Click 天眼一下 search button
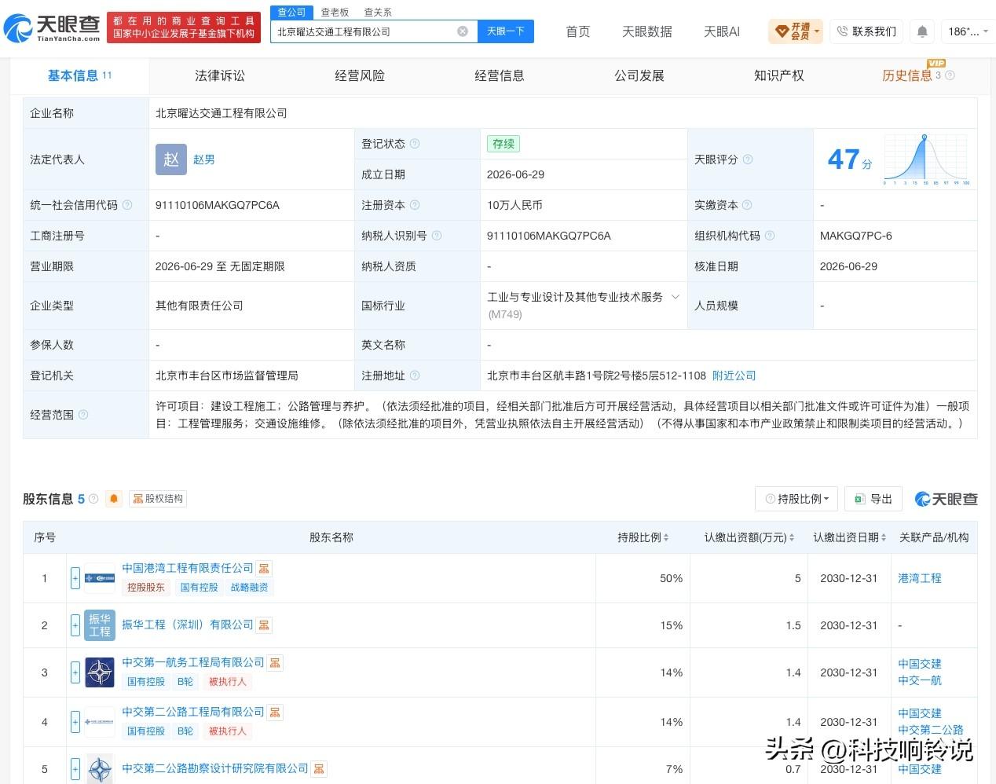The height and width of the screenshot is (784, 996). click(506, 31)
